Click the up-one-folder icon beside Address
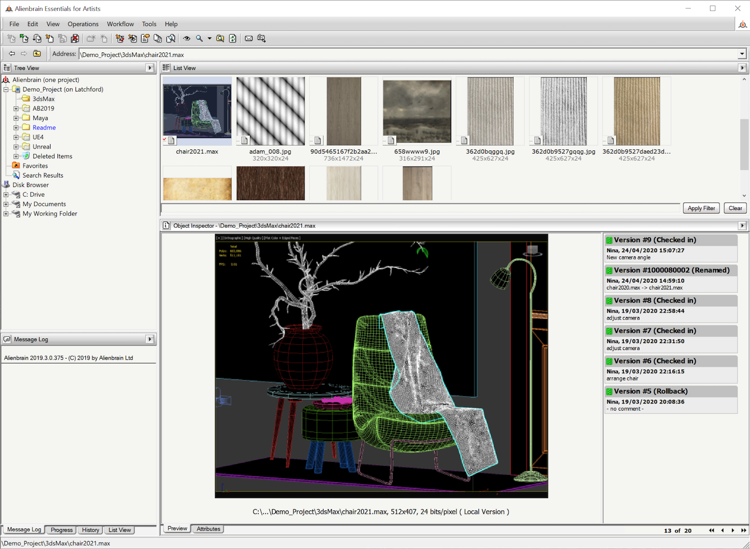Image resolution: width=750 pixels, height=549 pixels. click(37, 54)
